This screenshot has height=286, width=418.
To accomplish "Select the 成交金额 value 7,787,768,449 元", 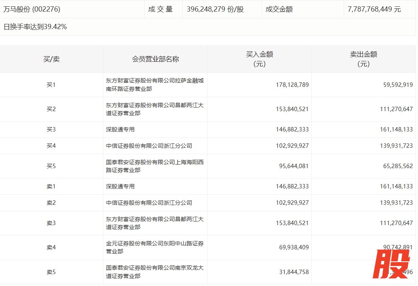I will (374, 9).
